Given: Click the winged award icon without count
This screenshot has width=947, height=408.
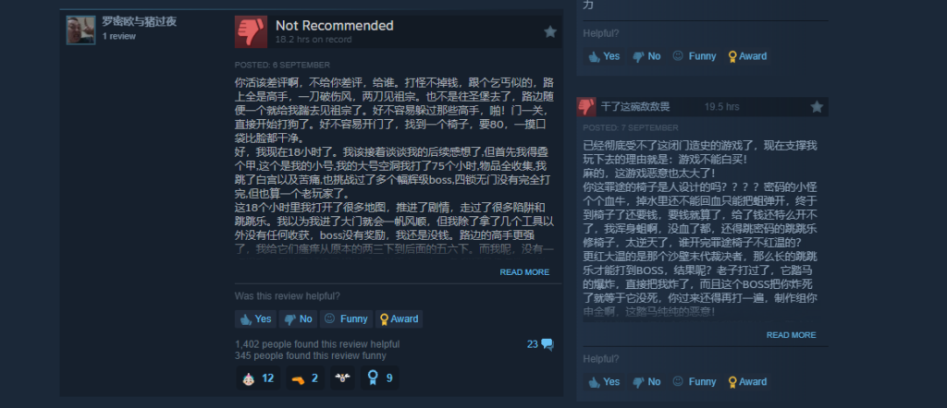Looking at the screenshot, I should pos(343,378).
